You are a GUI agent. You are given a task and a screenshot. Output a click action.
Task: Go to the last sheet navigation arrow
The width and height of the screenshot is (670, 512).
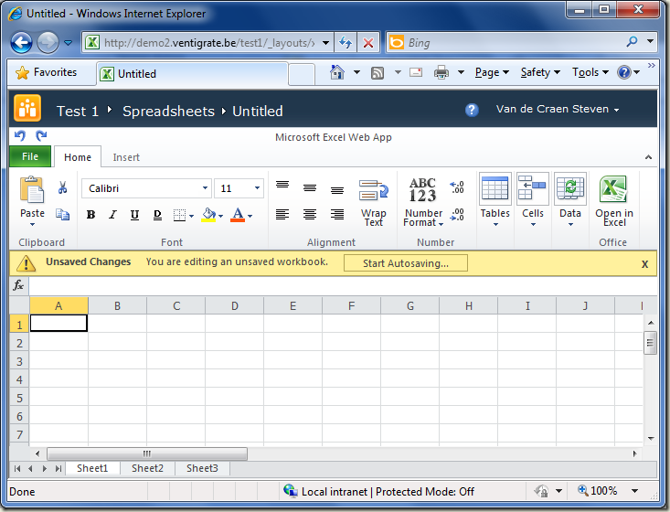click(58, 469)
